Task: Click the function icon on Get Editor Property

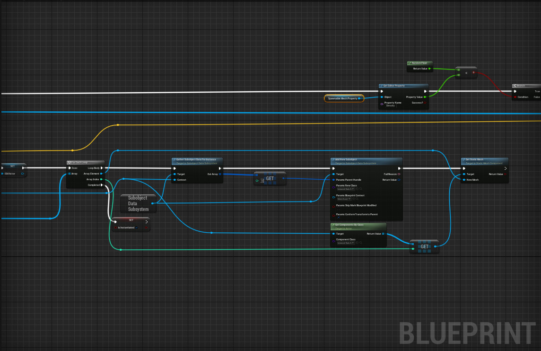Action: click(381, 86)
